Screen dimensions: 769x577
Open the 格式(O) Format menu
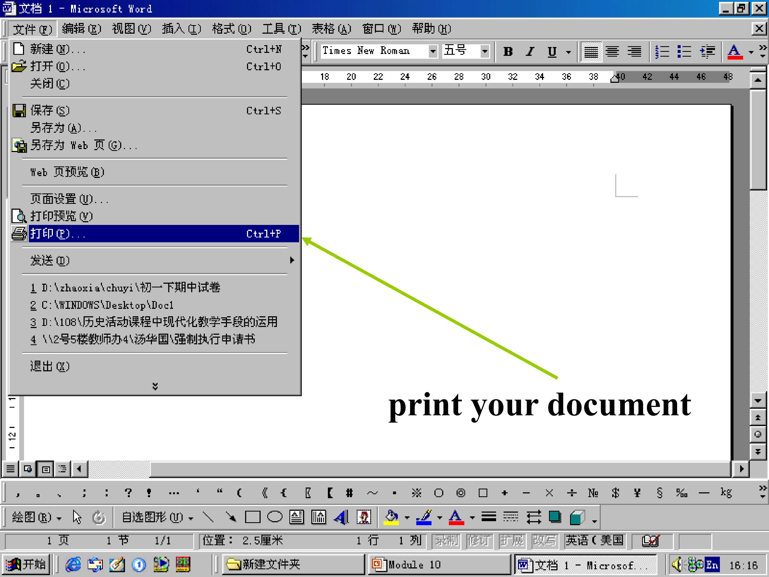[x=231, y=29]
